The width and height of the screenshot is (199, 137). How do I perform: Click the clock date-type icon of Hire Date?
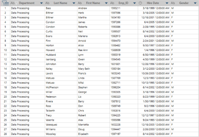pos(140,3)
